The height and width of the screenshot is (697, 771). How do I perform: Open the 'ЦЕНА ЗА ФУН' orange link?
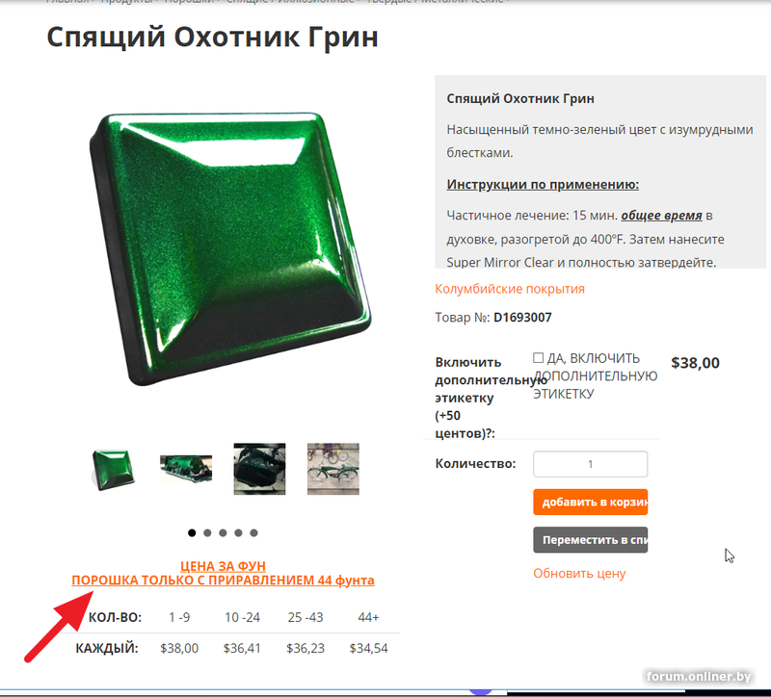tap(224, 566)
